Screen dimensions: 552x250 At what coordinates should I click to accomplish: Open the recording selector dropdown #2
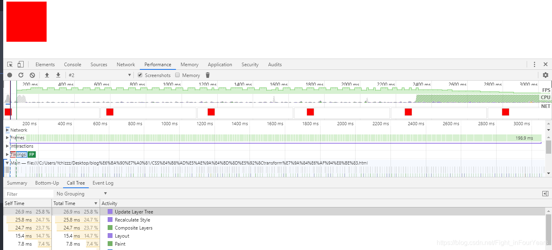coord(100,75)
